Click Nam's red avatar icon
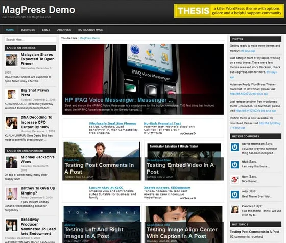Screen dimensions: 286x243 pyautogui.click(x=234, y=180)
